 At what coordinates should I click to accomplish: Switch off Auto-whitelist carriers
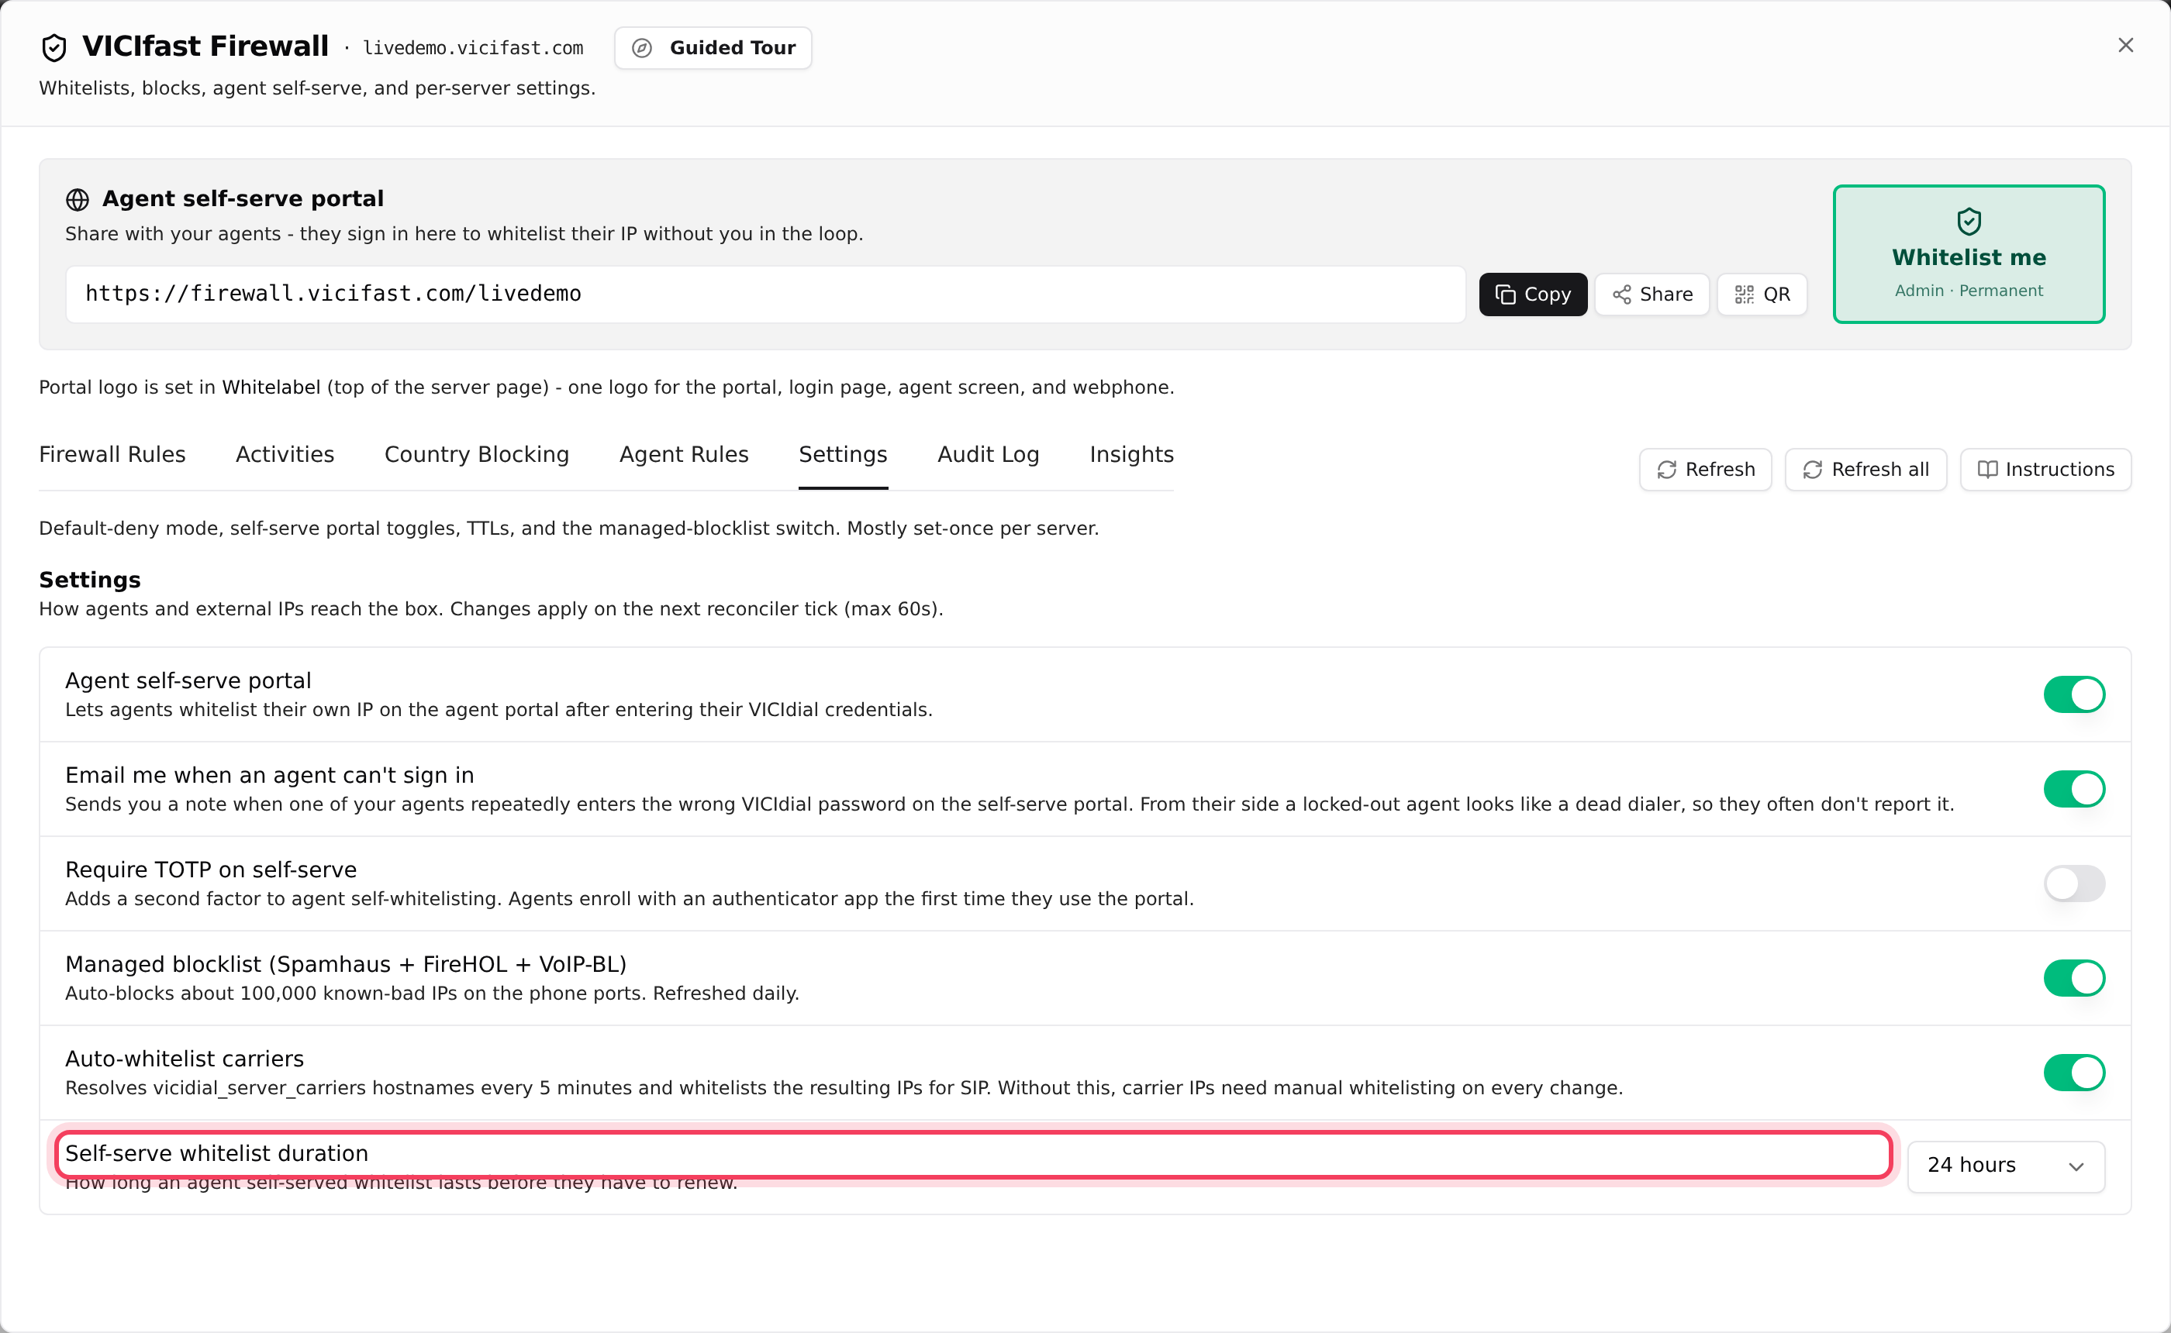[2073, 1072]
